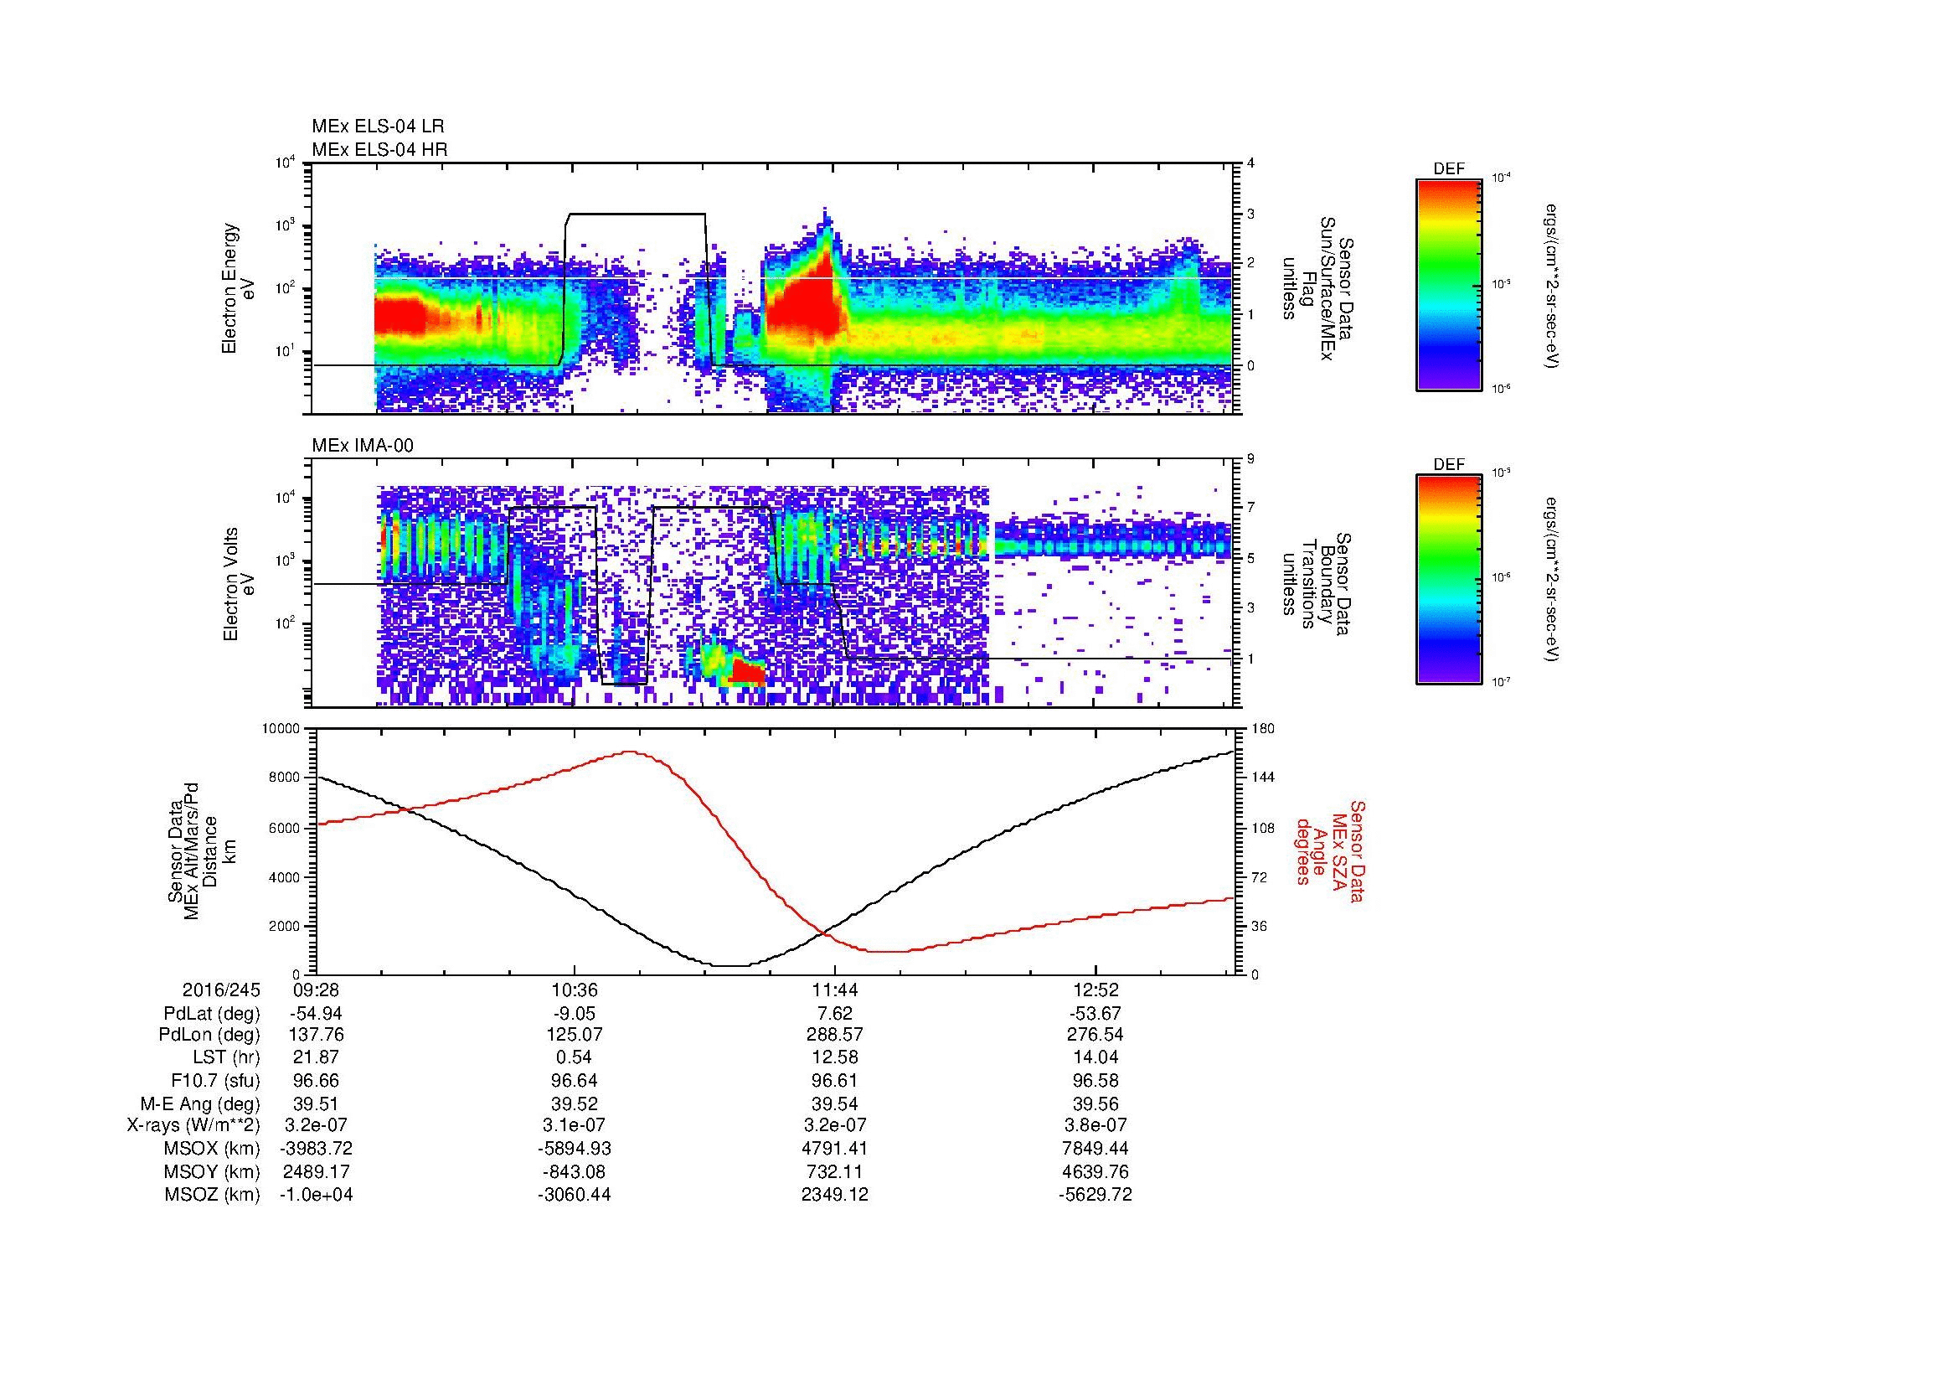
Task: Click the 10000 km altitude tick label
Action: (281, 729)
